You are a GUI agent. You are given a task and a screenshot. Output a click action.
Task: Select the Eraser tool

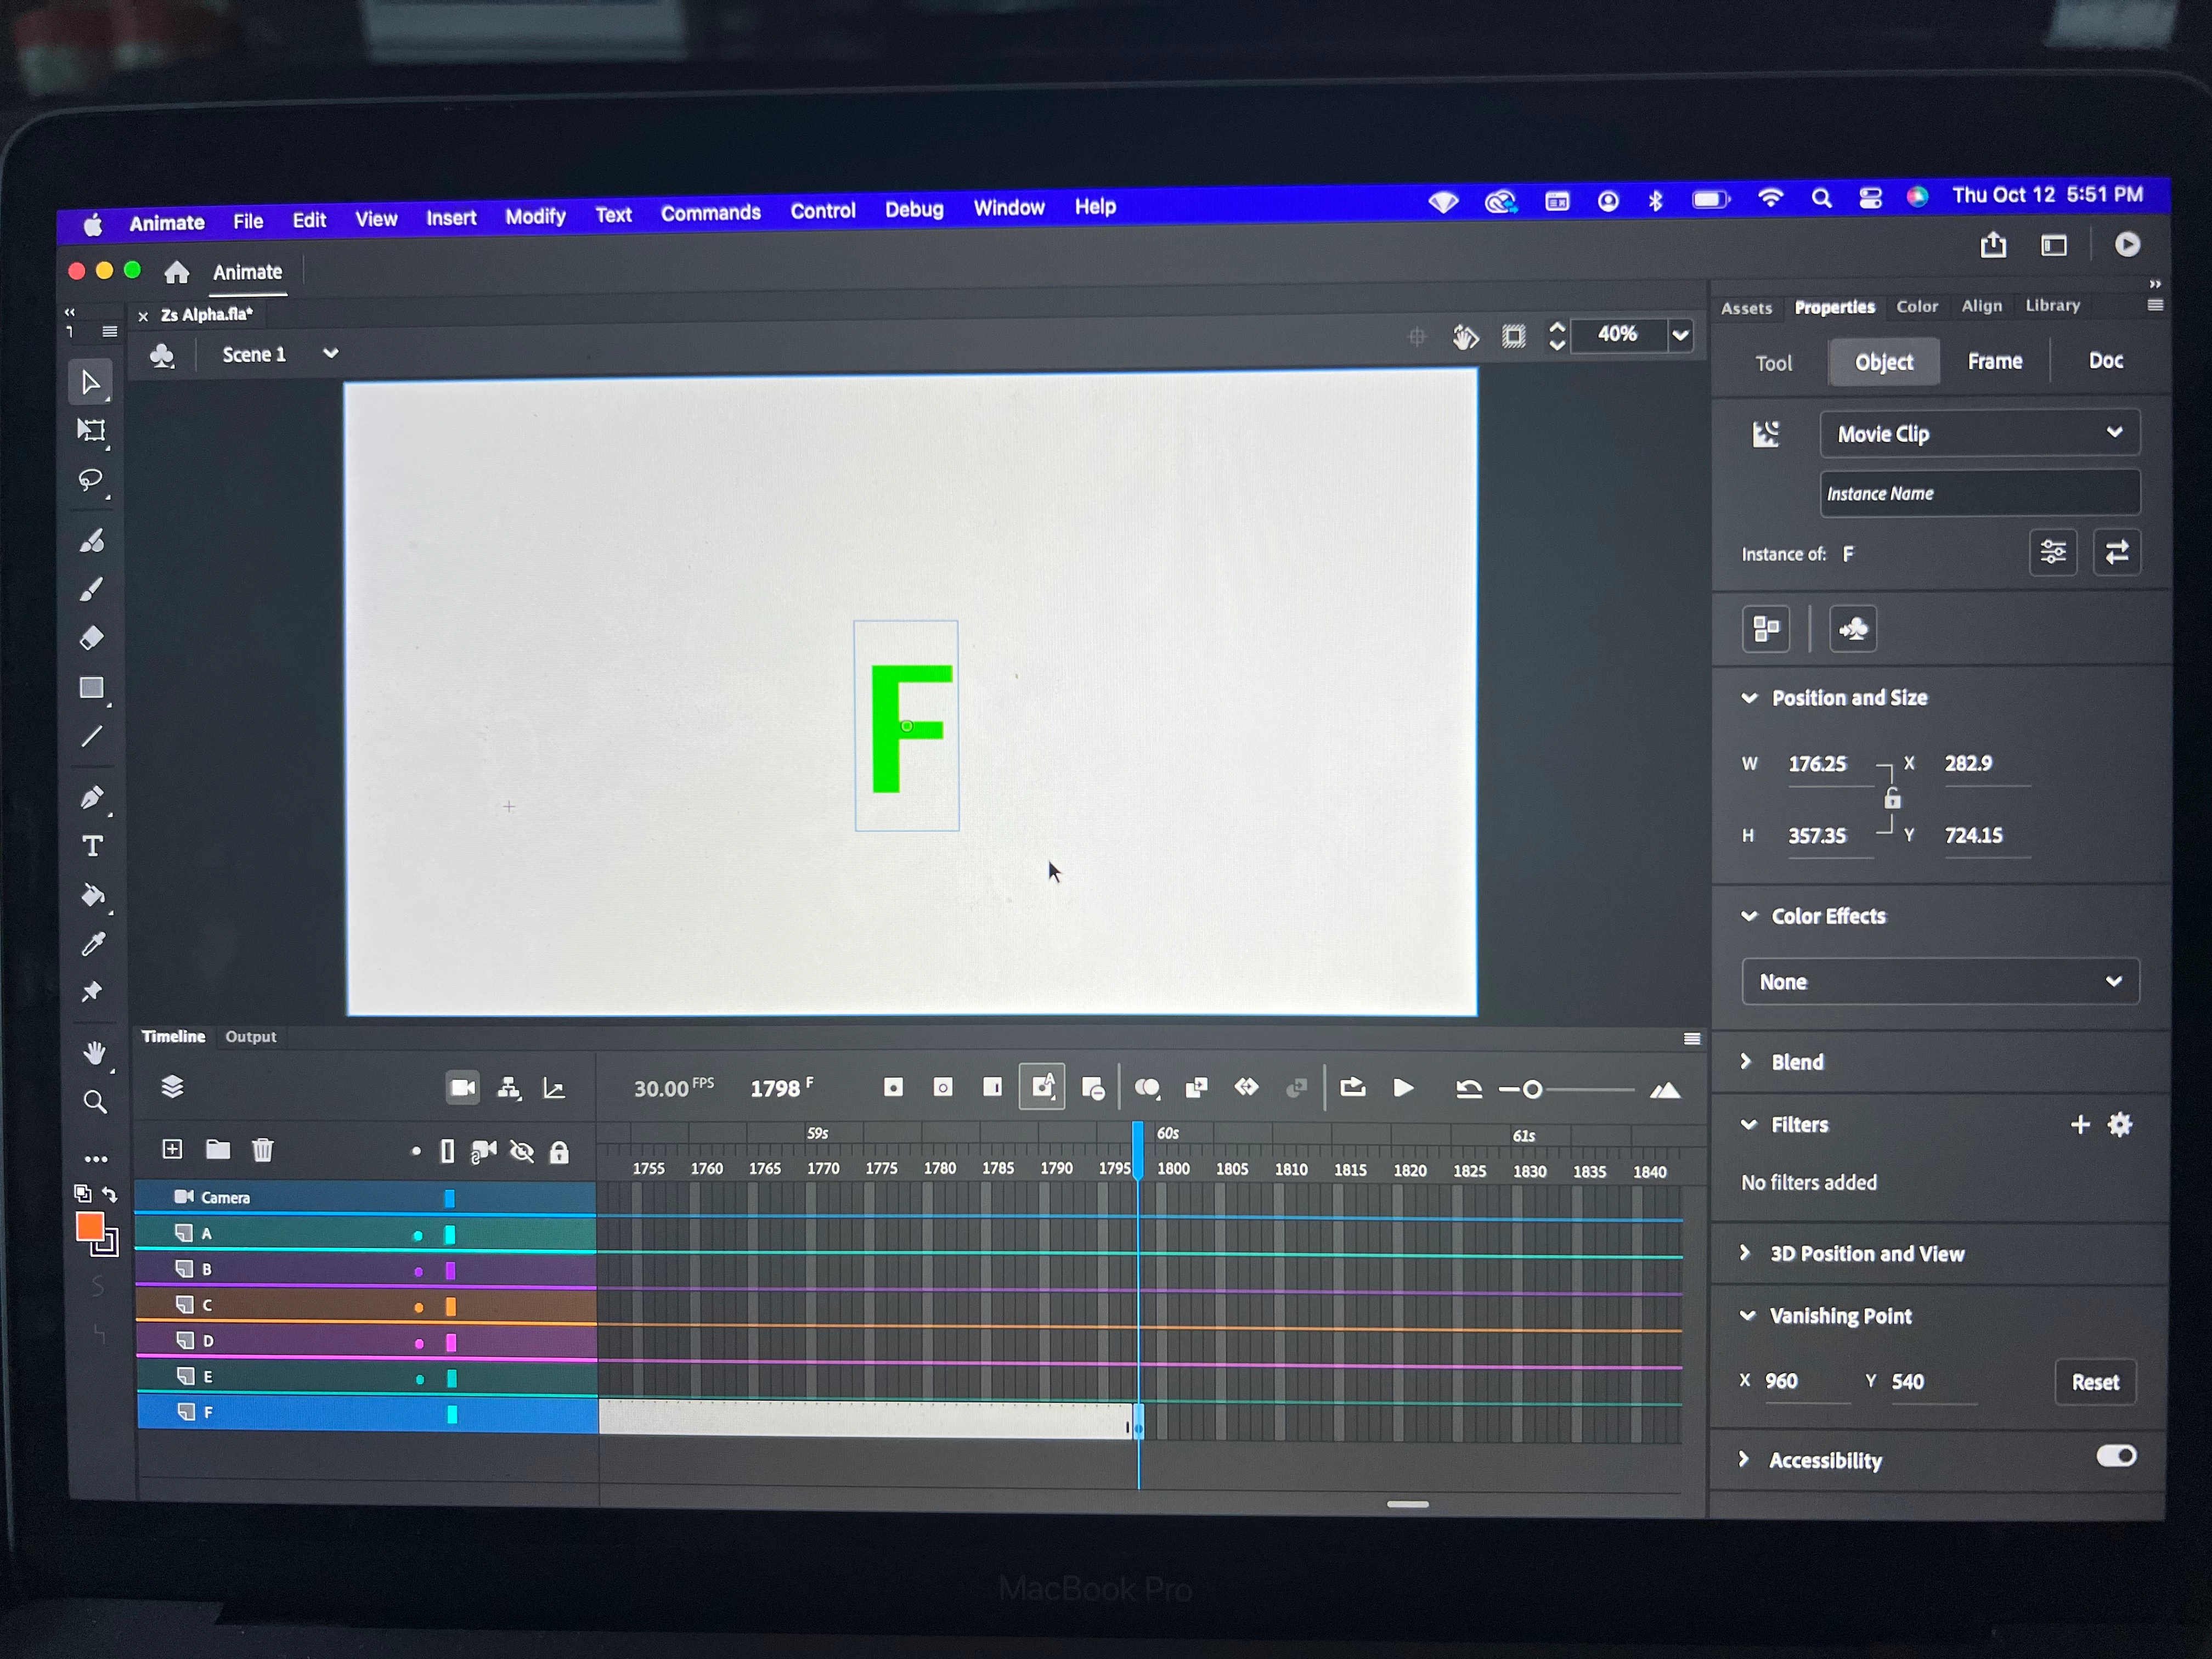tap(91, 638)
